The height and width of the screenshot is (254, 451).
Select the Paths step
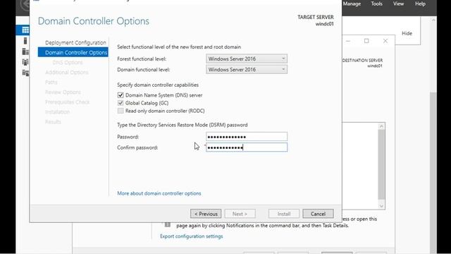[x=51, y=83]
